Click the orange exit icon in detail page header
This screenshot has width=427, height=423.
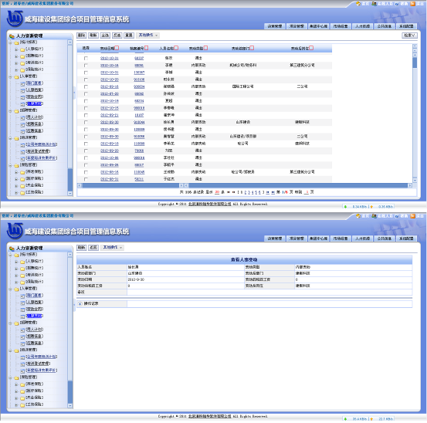(x=413, y=216)
